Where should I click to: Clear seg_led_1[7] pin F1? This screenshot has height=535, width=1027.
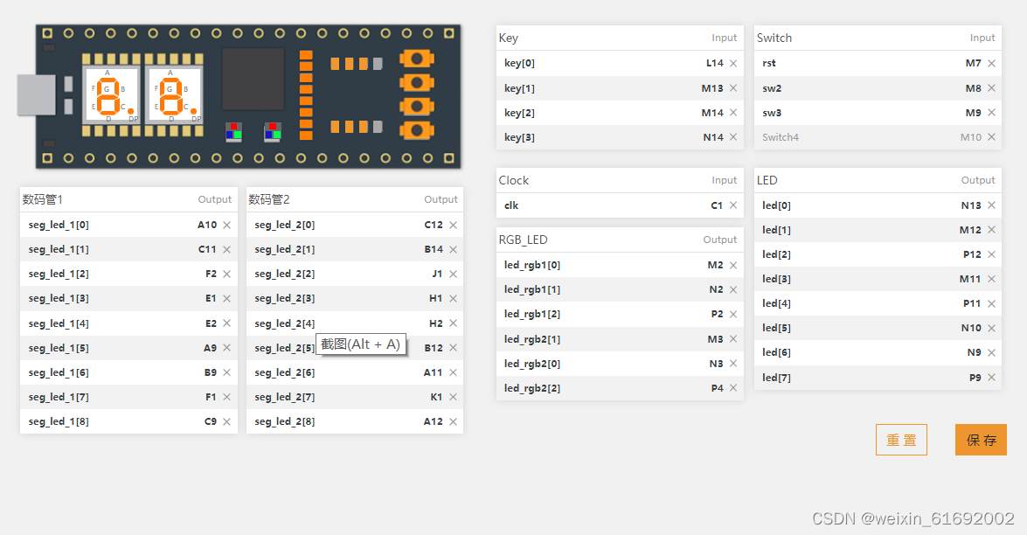tap(226, 398)
